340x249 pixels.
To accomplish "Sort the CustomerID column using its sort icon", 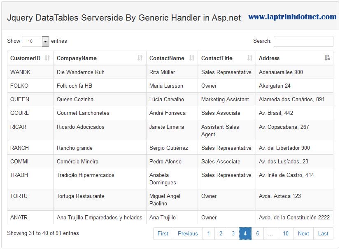I will click(48, 58).
